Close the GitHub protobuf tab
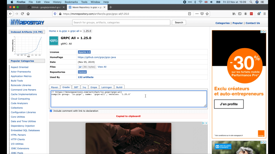Screen dimensions: 275x154 pos(64,7)
